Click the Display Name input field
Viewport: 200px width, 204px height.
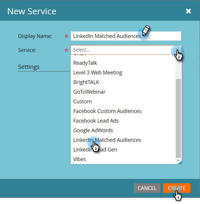coord(126,36)
